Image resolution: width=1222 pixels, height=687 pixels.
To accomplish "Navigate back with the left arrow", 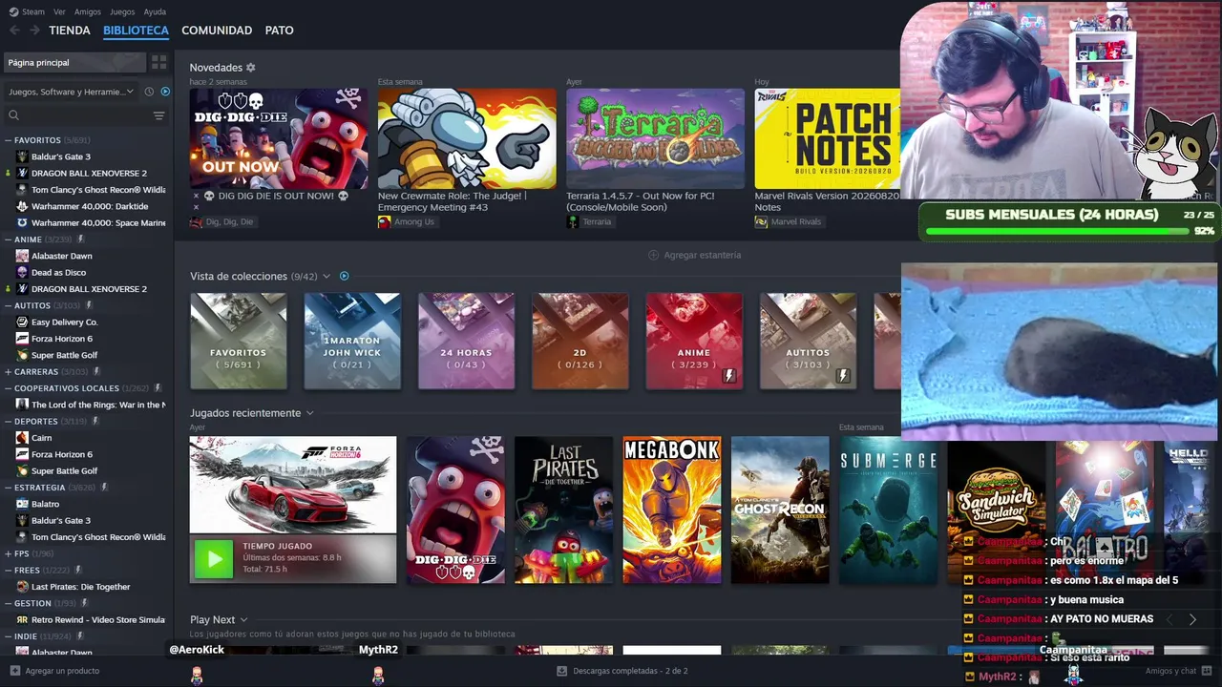I will (x=14, y=31).
